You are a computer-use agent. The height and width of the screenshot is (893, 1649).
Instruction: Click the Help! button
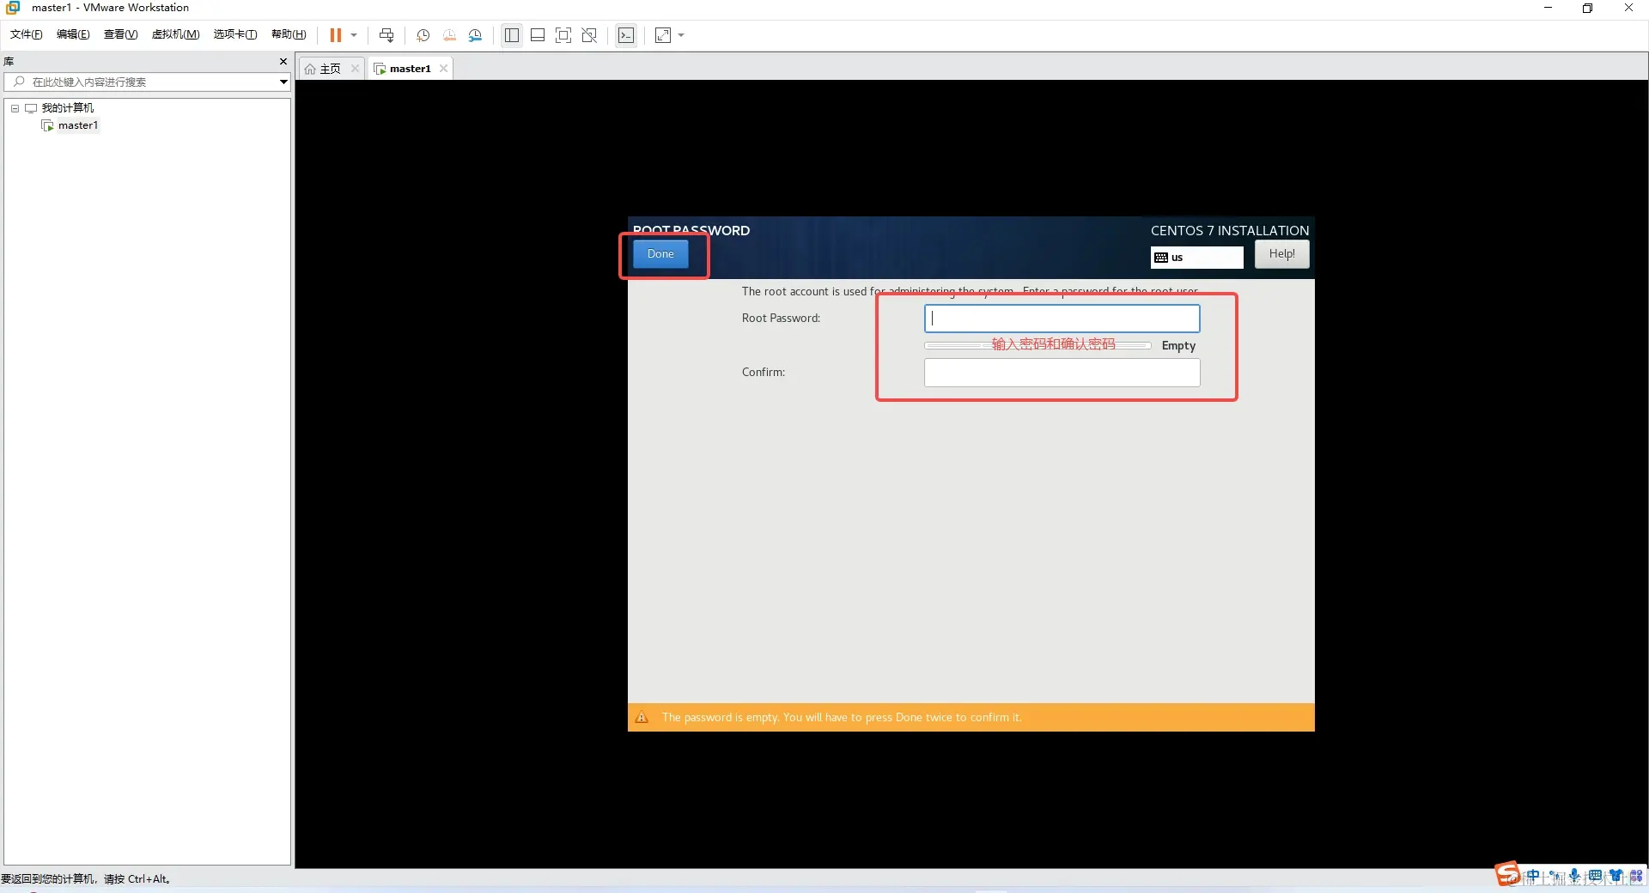point(1281,254)
